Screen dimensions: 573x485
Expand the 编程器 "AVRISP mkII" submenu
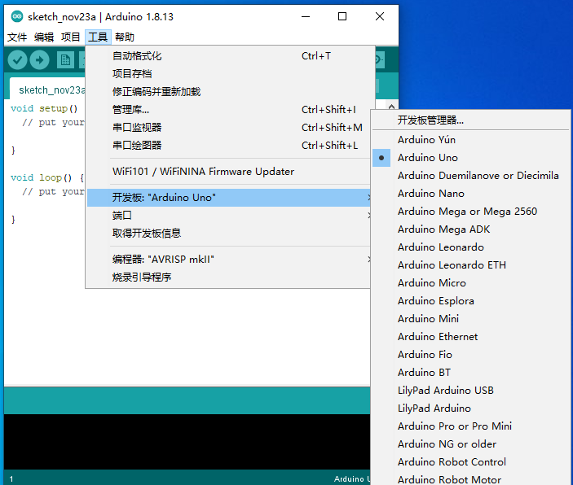pyautogui.click(x=228, y=259)
